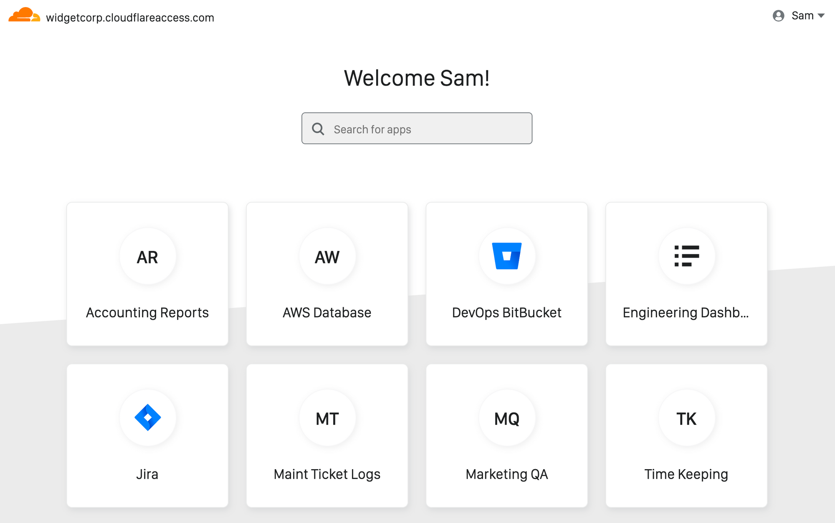Click the Jira diamond icon
Viewport: 835px width, 523px height.
click(147, 417)
